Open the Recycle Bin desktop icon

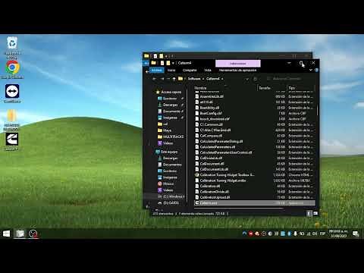(12, 47)
